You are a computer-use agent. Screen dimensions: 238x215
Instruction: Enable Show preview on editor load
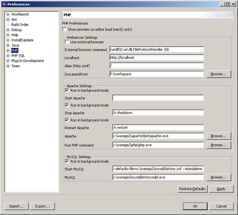click(x=64, y=29)
